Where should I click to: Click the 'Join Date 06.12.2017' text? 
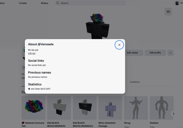[41, 89]
